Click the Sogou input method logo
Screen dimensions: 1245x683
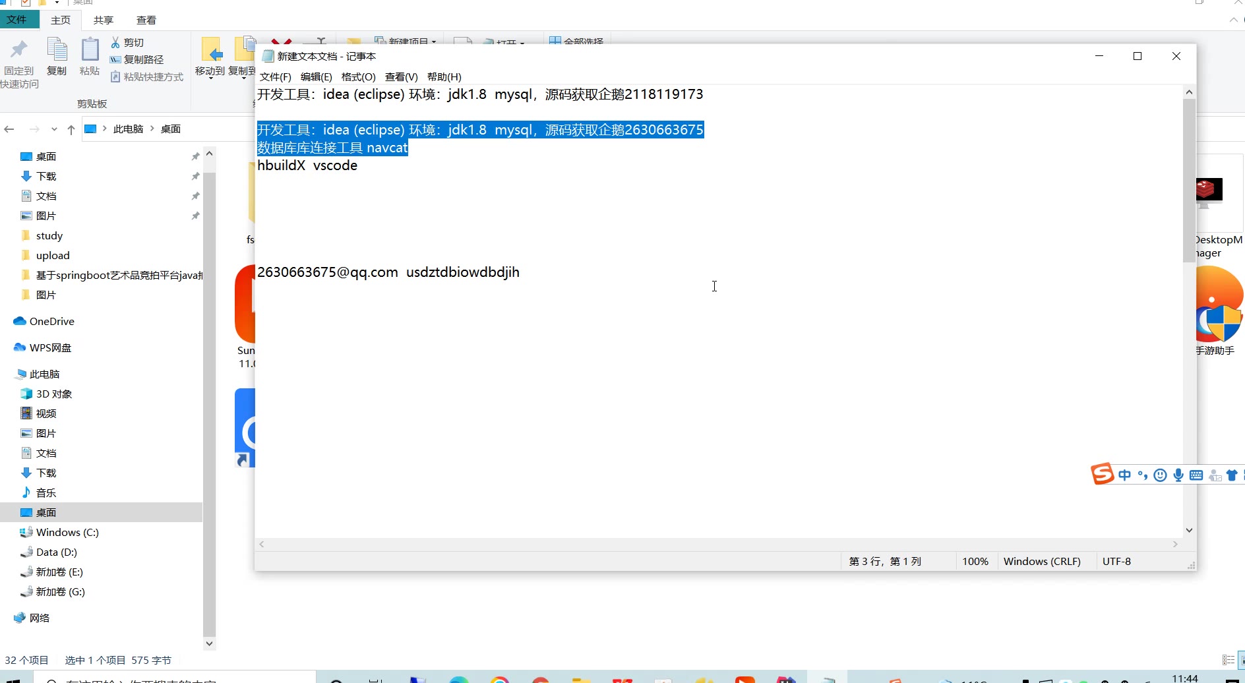[1102, 474]
